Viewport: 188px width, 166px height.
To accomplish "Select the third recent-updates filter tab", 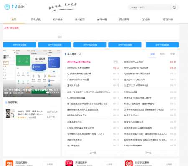I will 173,54.
